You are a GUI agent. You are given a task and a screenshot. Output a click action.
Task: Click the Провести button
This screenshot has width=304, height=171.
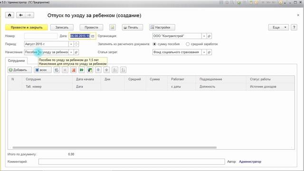click(91, 28)
